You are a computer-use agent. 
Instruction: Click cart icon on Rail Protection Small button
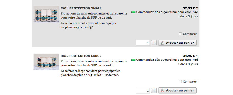(162, 43)
